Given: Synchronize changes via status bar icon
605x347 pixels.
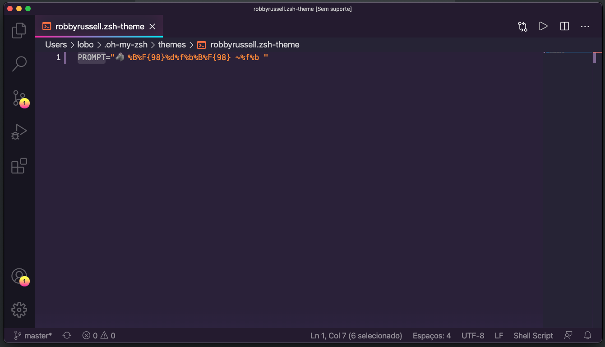Looking at the screenshot, I should point(67,336).
